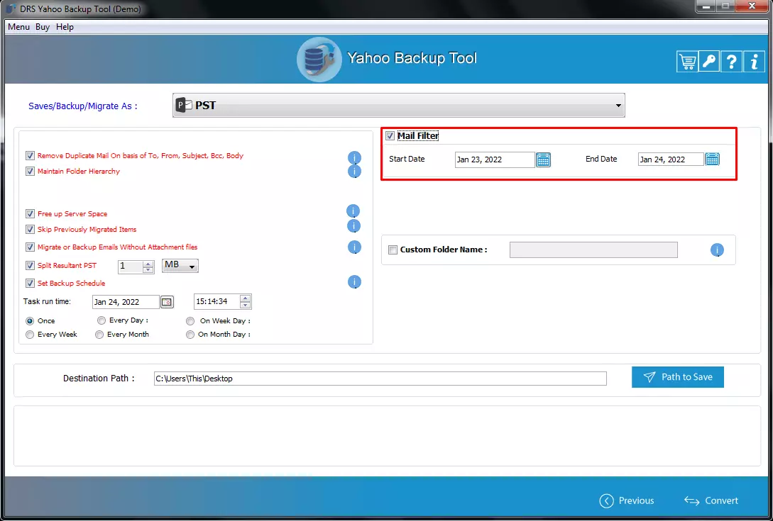Click the Custom Folder Name text box
This screenshot has height=521, width=773.
click(x=593, y=250)
